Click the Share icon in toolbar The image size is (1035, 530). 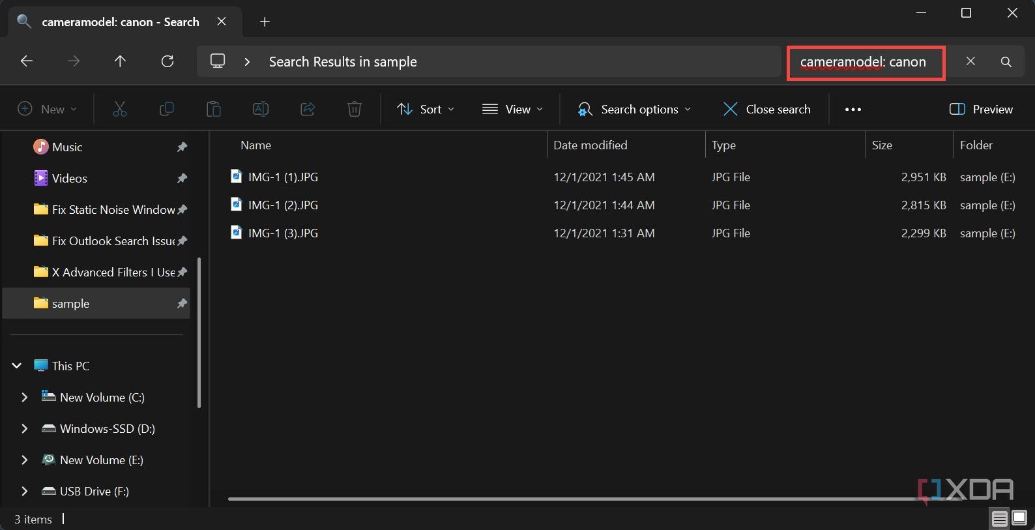click(308, 109)
